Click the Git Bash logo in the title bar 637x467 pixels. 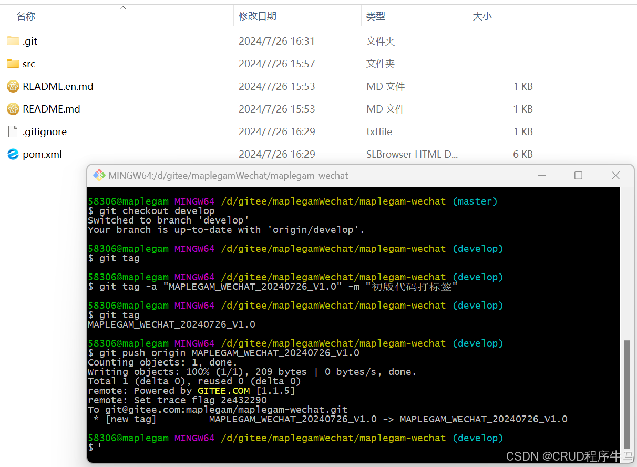[x=99, y=175]
